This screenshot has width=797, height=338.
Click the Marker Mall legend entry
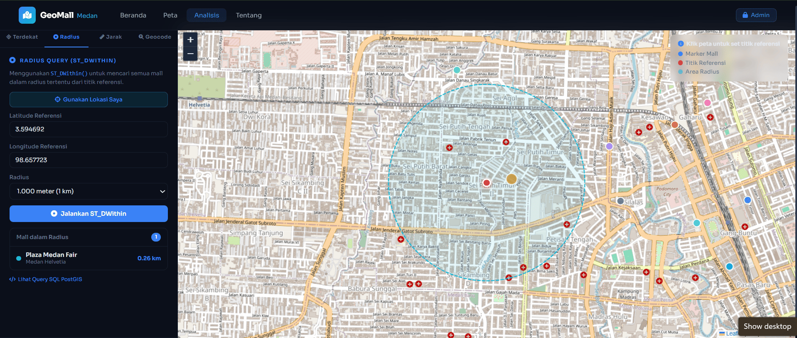click(698, 54)
